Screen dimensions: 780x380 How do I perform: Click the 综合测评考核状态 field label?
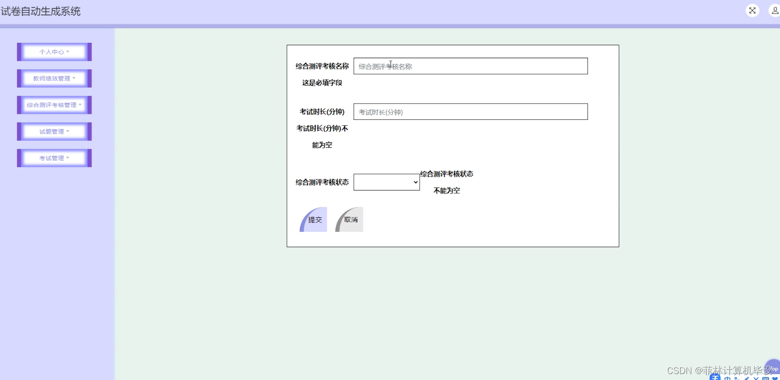322,182
